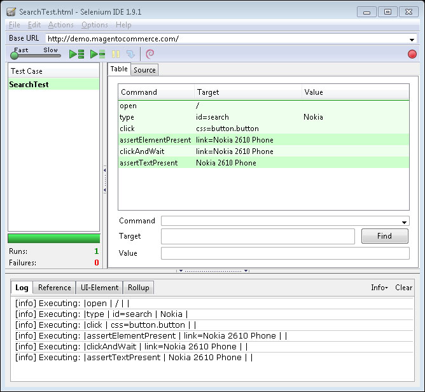Screen dimensions: 425x392
Task: Open the Command combo box dropdown
Action: click(x=405, y=221)
